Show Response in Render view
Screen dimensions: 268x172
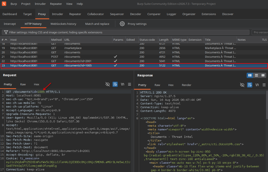coord(186,85)
